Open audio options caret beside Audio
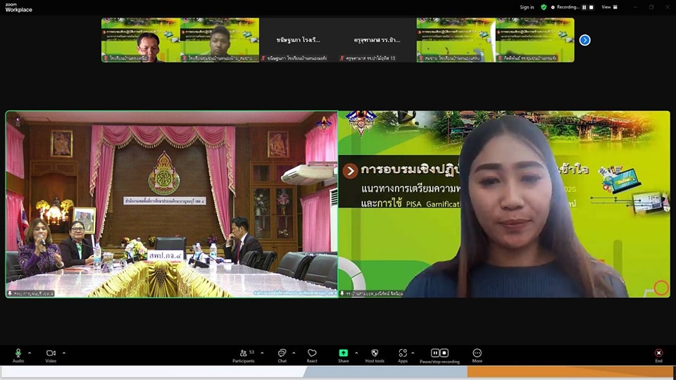The height and width of the screenshot is (380, 676). click(x=30, y=353)
